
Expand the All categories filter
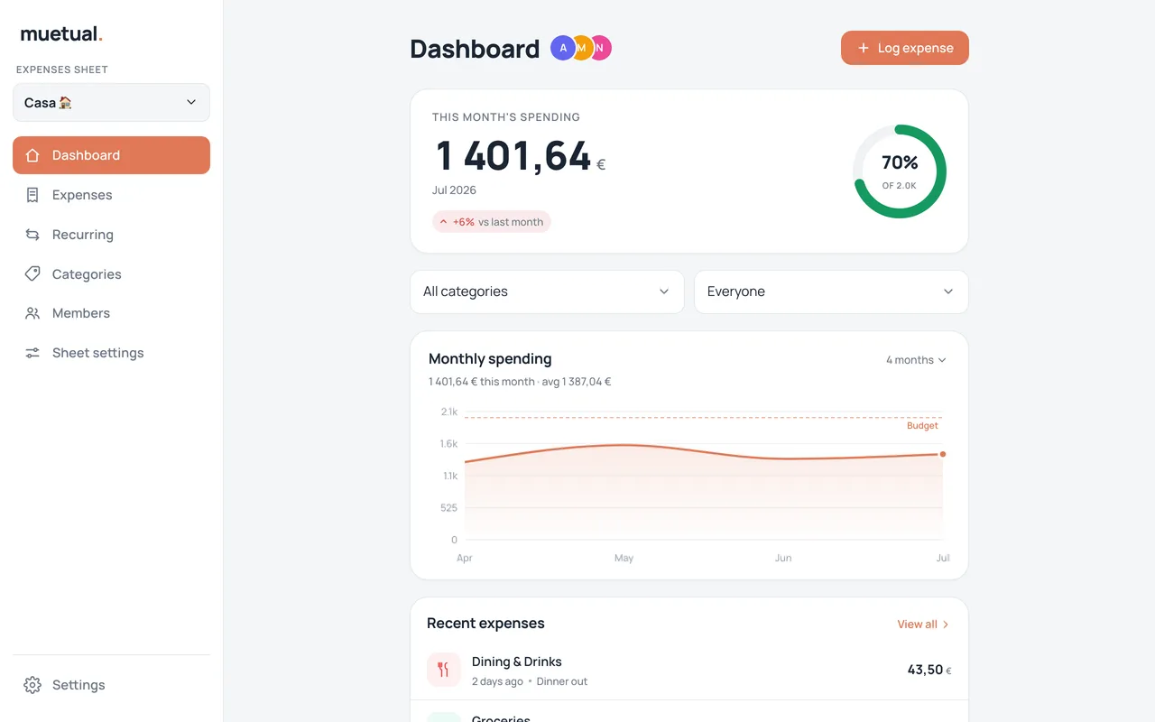547,292
